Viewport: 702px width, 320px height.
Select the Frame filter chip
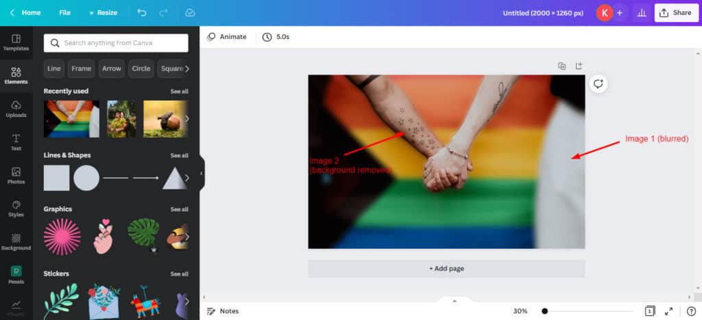point(82,69)
